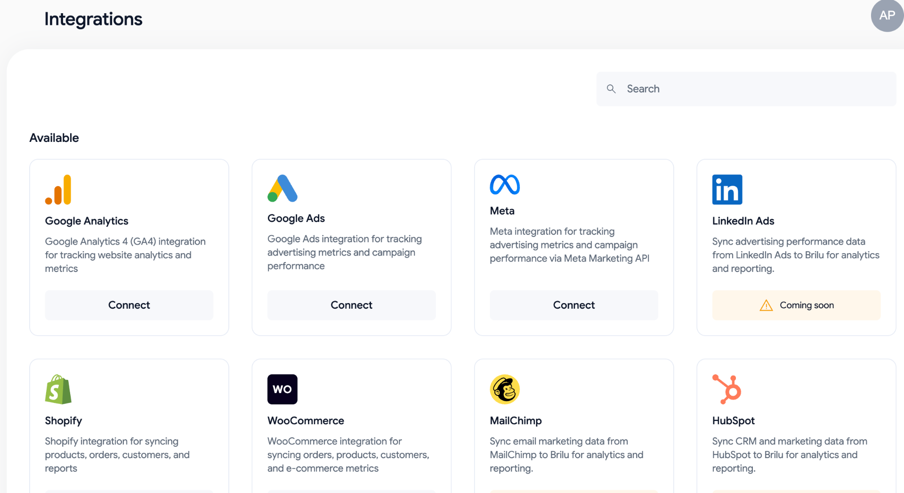This screenshot has width=904, height=493.
Task: Click the Google Analytics card title
Action: tap(87, 221)
